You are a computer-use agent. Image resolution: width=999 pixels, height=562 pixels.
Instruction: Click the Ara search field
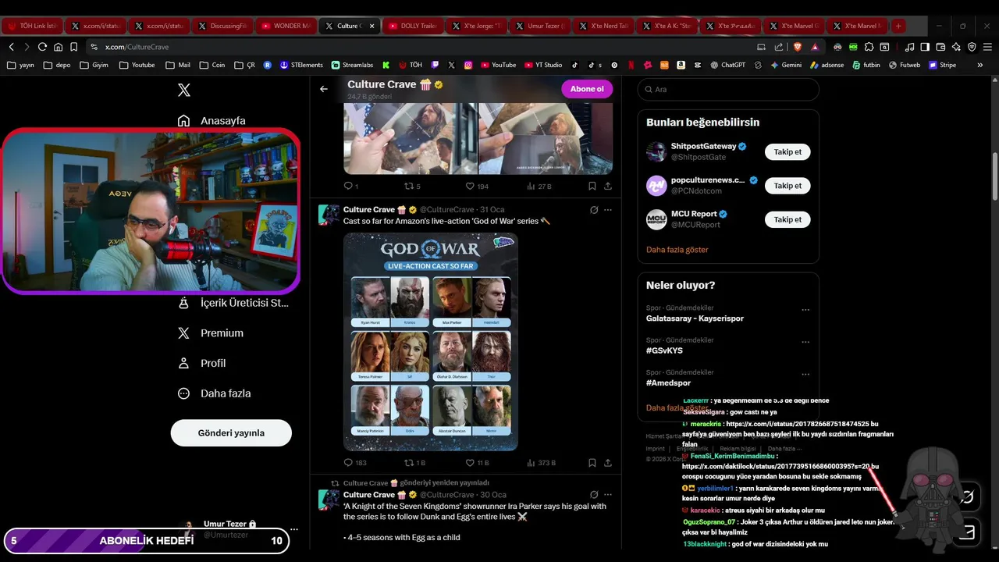coord(728,90)
